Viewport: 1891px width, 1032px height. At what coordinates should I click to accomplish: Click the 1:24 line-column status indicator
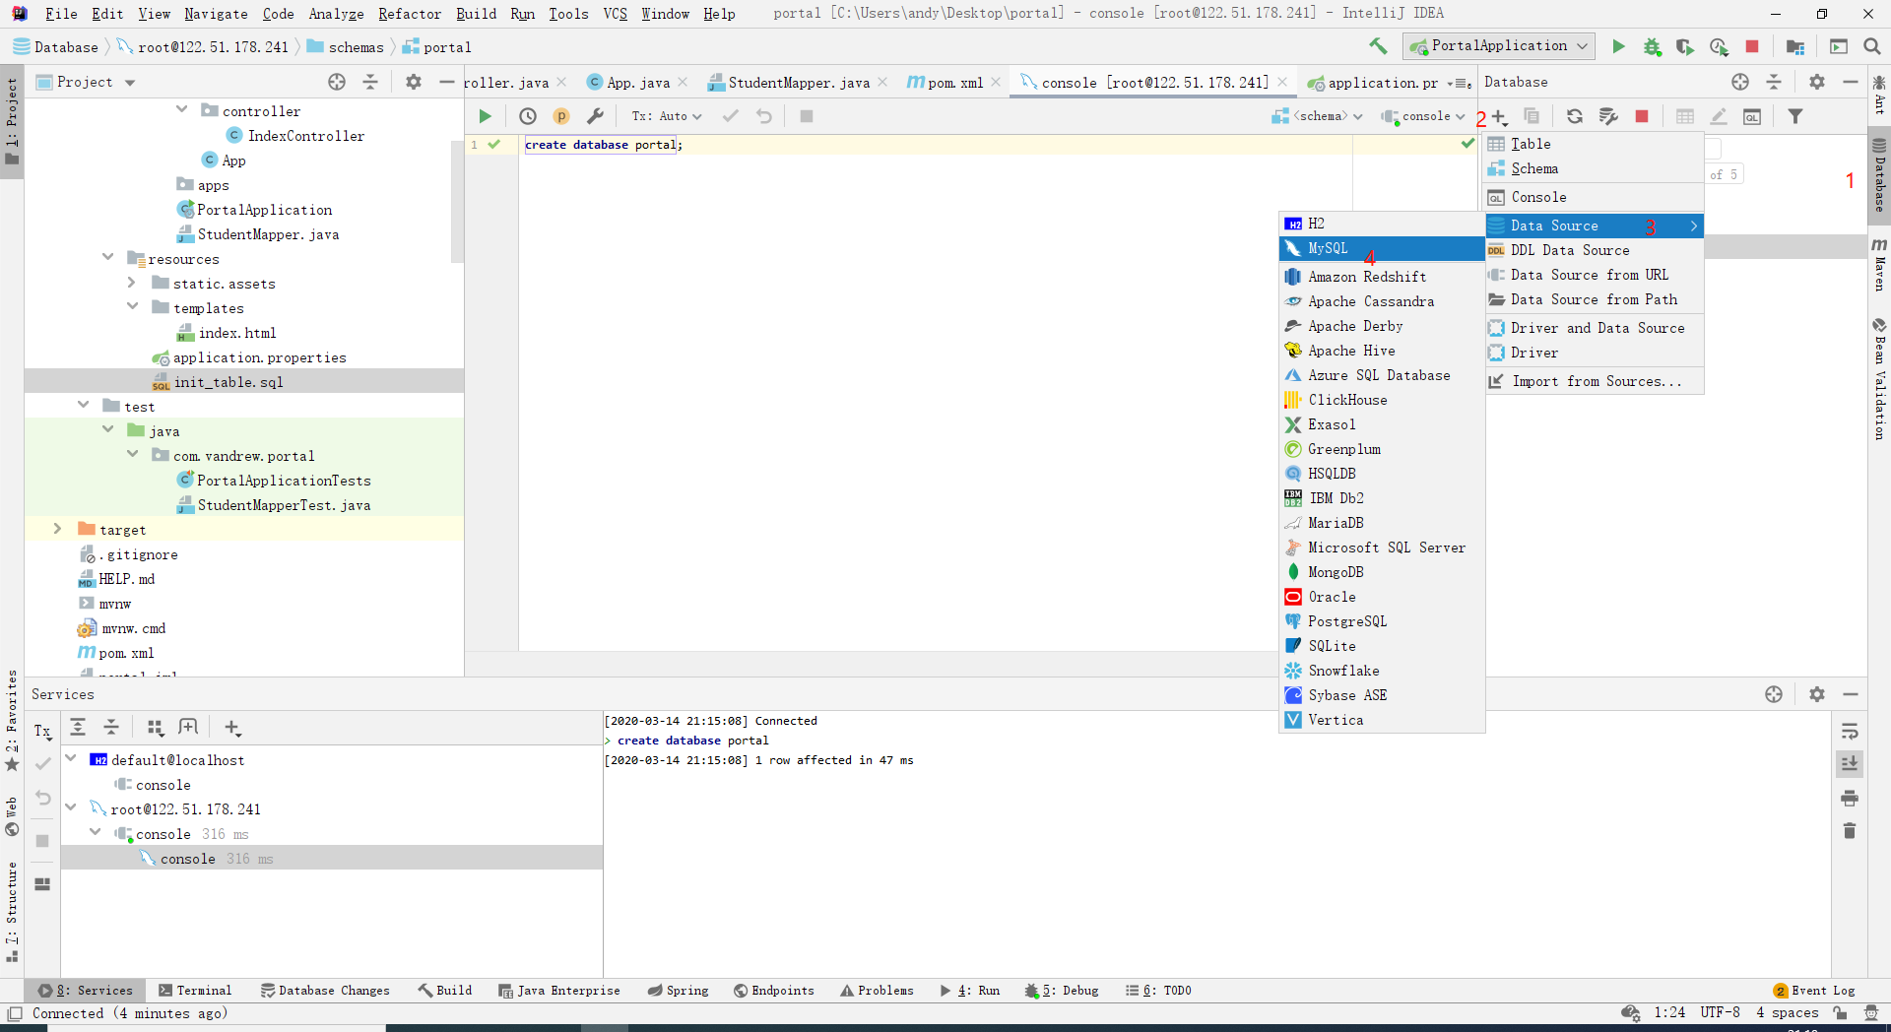tap(1669, 1012)
